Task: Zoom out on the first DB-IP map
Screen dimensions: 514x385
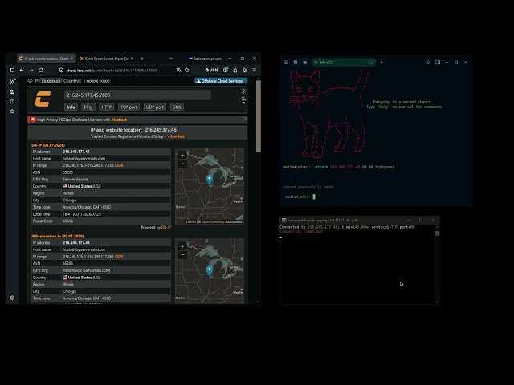Action: 182,164
